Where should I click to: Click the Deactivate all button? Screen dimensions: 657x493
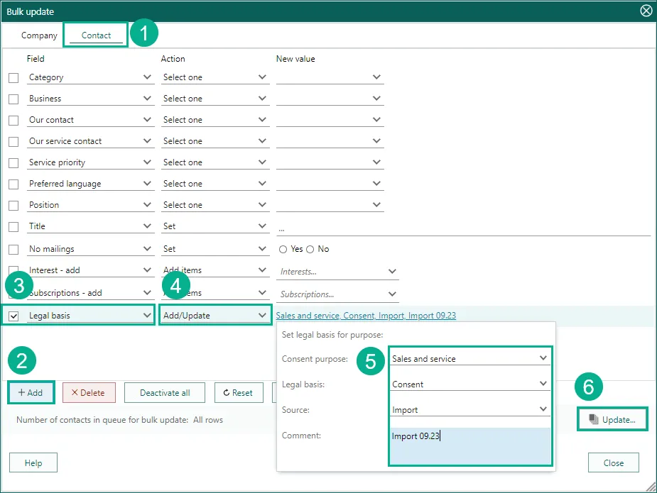pyautogui.click(x=165, y=392)
